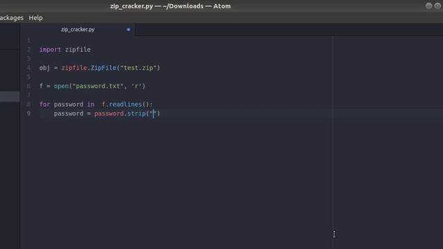Image resolution: width=443 pixels, height=249 pixels.
Task: Open the Help menu
Action: [35, 18]
